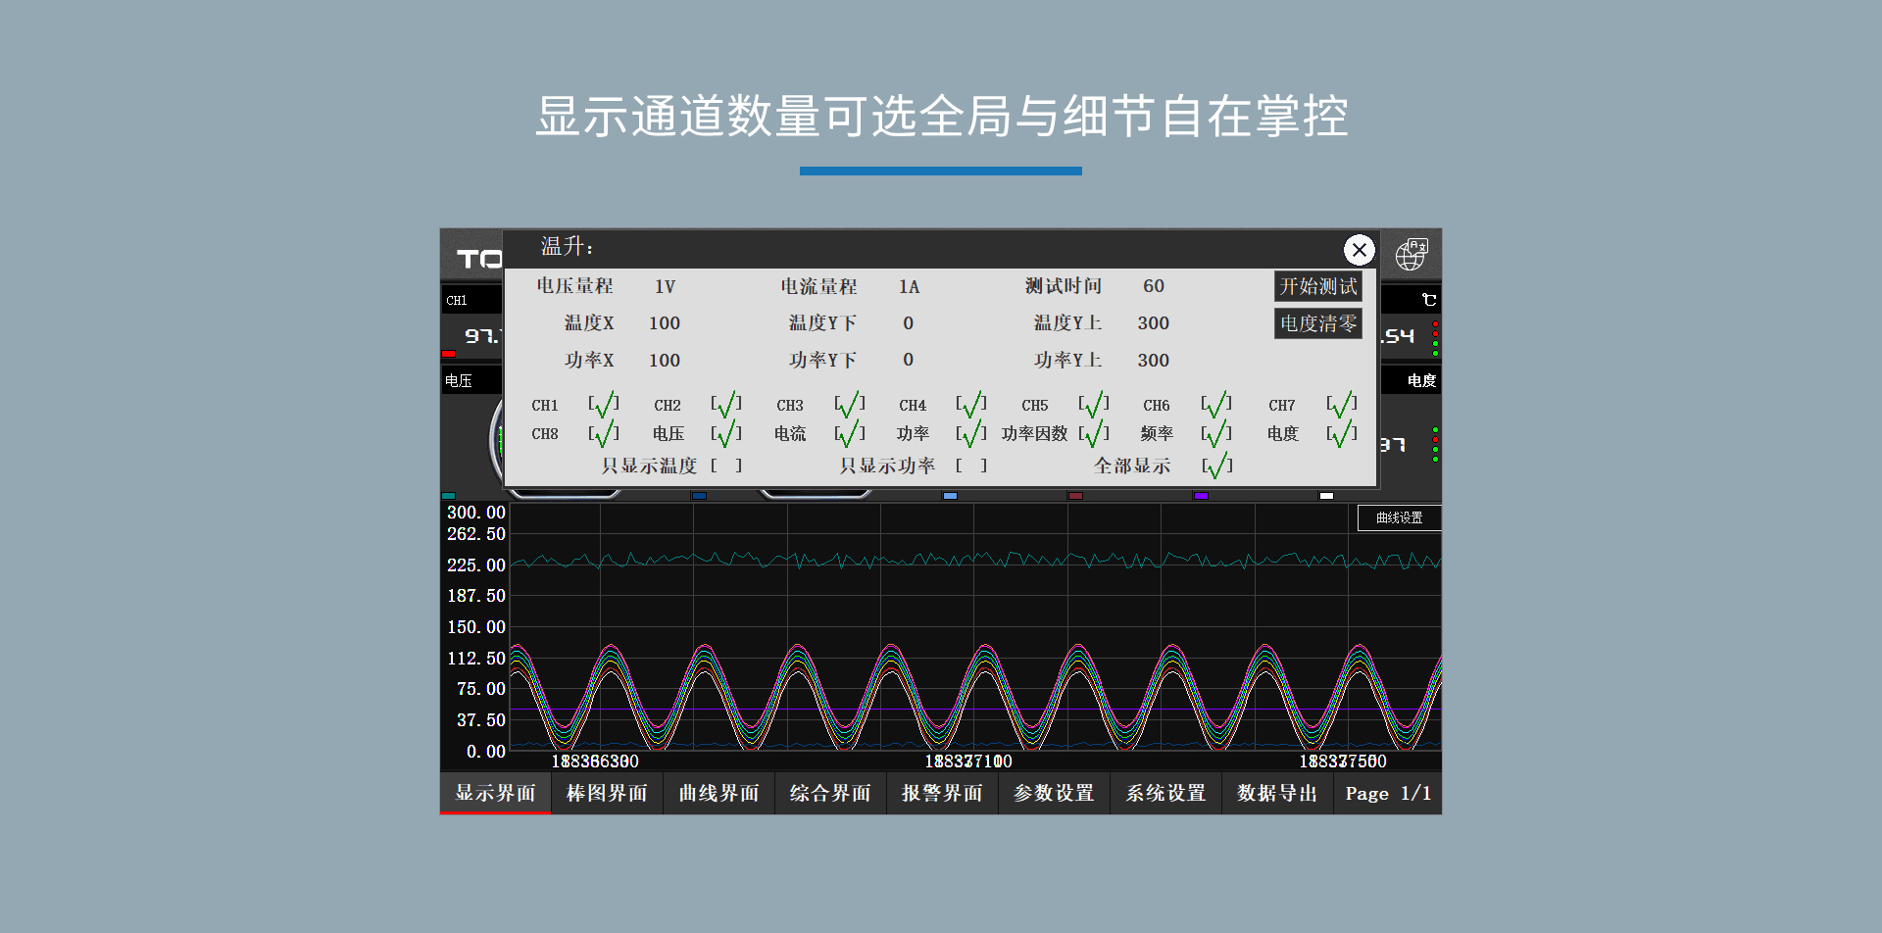Image resolution: width=1882 pixels, height=933 pixels.
Task: Toggle the 全部显示 checkbox
Action: pos(1215,466)
